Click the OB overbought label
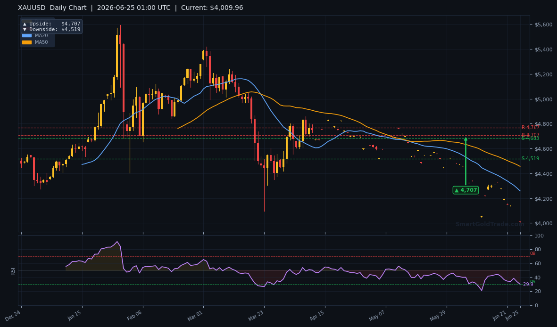The image size is (557, 327). click(532, 253)
